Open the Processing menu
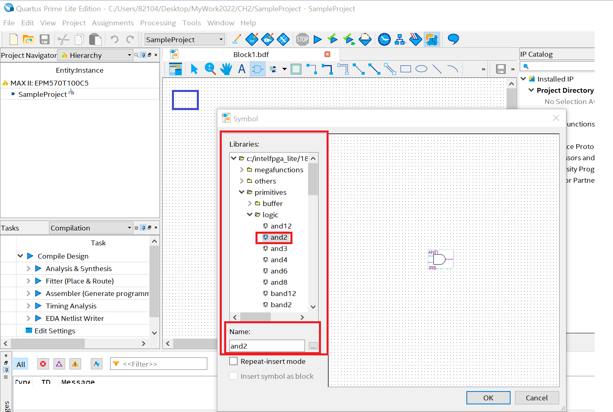The width and height of the screenshot is (613, 412). (158, 23)
